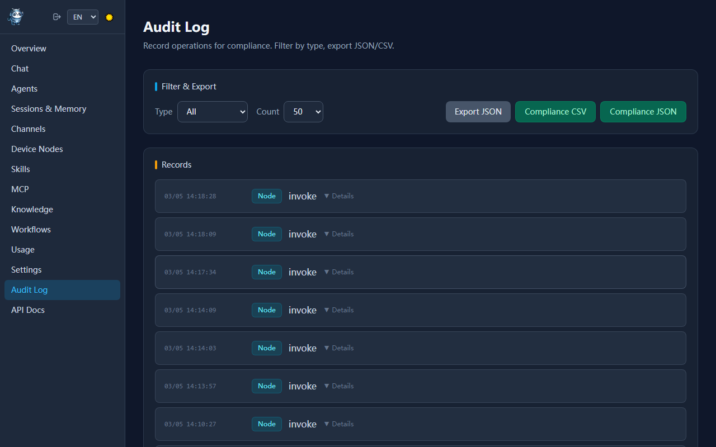Open the EN language dropdown
The width and height of the screenshot is (716, 447).
[83, 17]
